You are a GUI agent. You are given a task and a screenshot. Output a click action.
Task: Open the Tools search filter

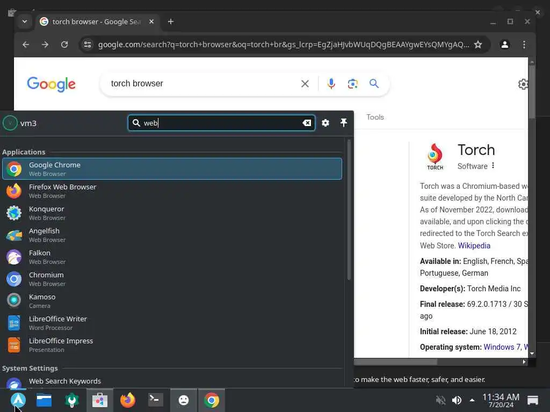[x=375, y=117]
